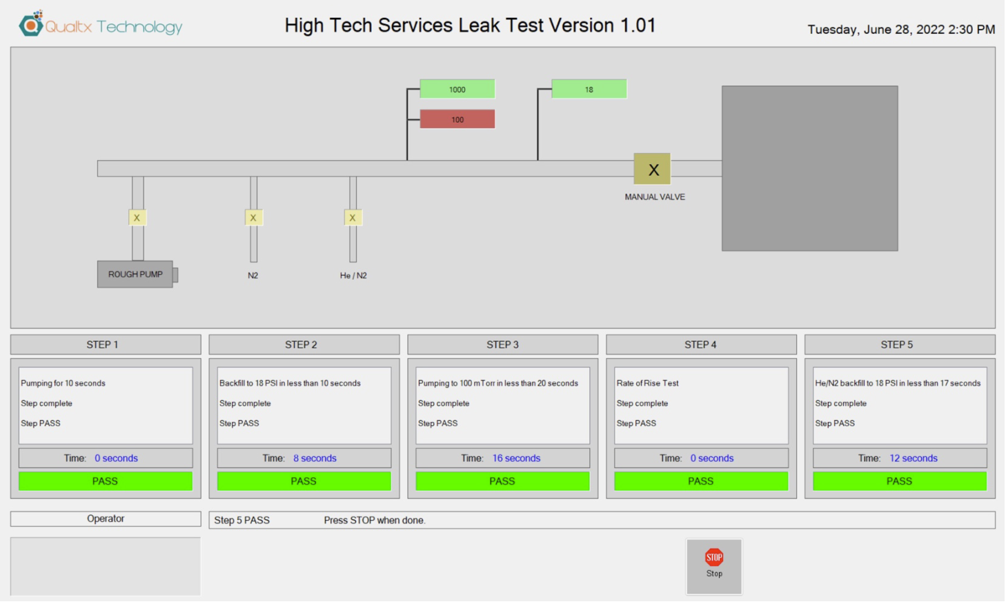Click 'He/N2 backfill to 18 PSI' text
Image resolution: width=1006 pixels, height=604 pixels.
[897, 383]
